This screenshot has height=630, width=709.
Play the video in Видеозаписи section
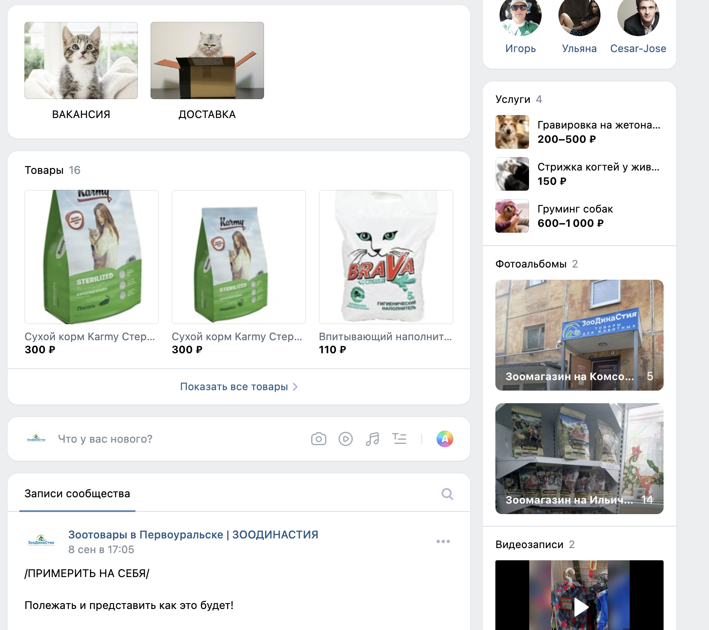(x=579, y=606)
